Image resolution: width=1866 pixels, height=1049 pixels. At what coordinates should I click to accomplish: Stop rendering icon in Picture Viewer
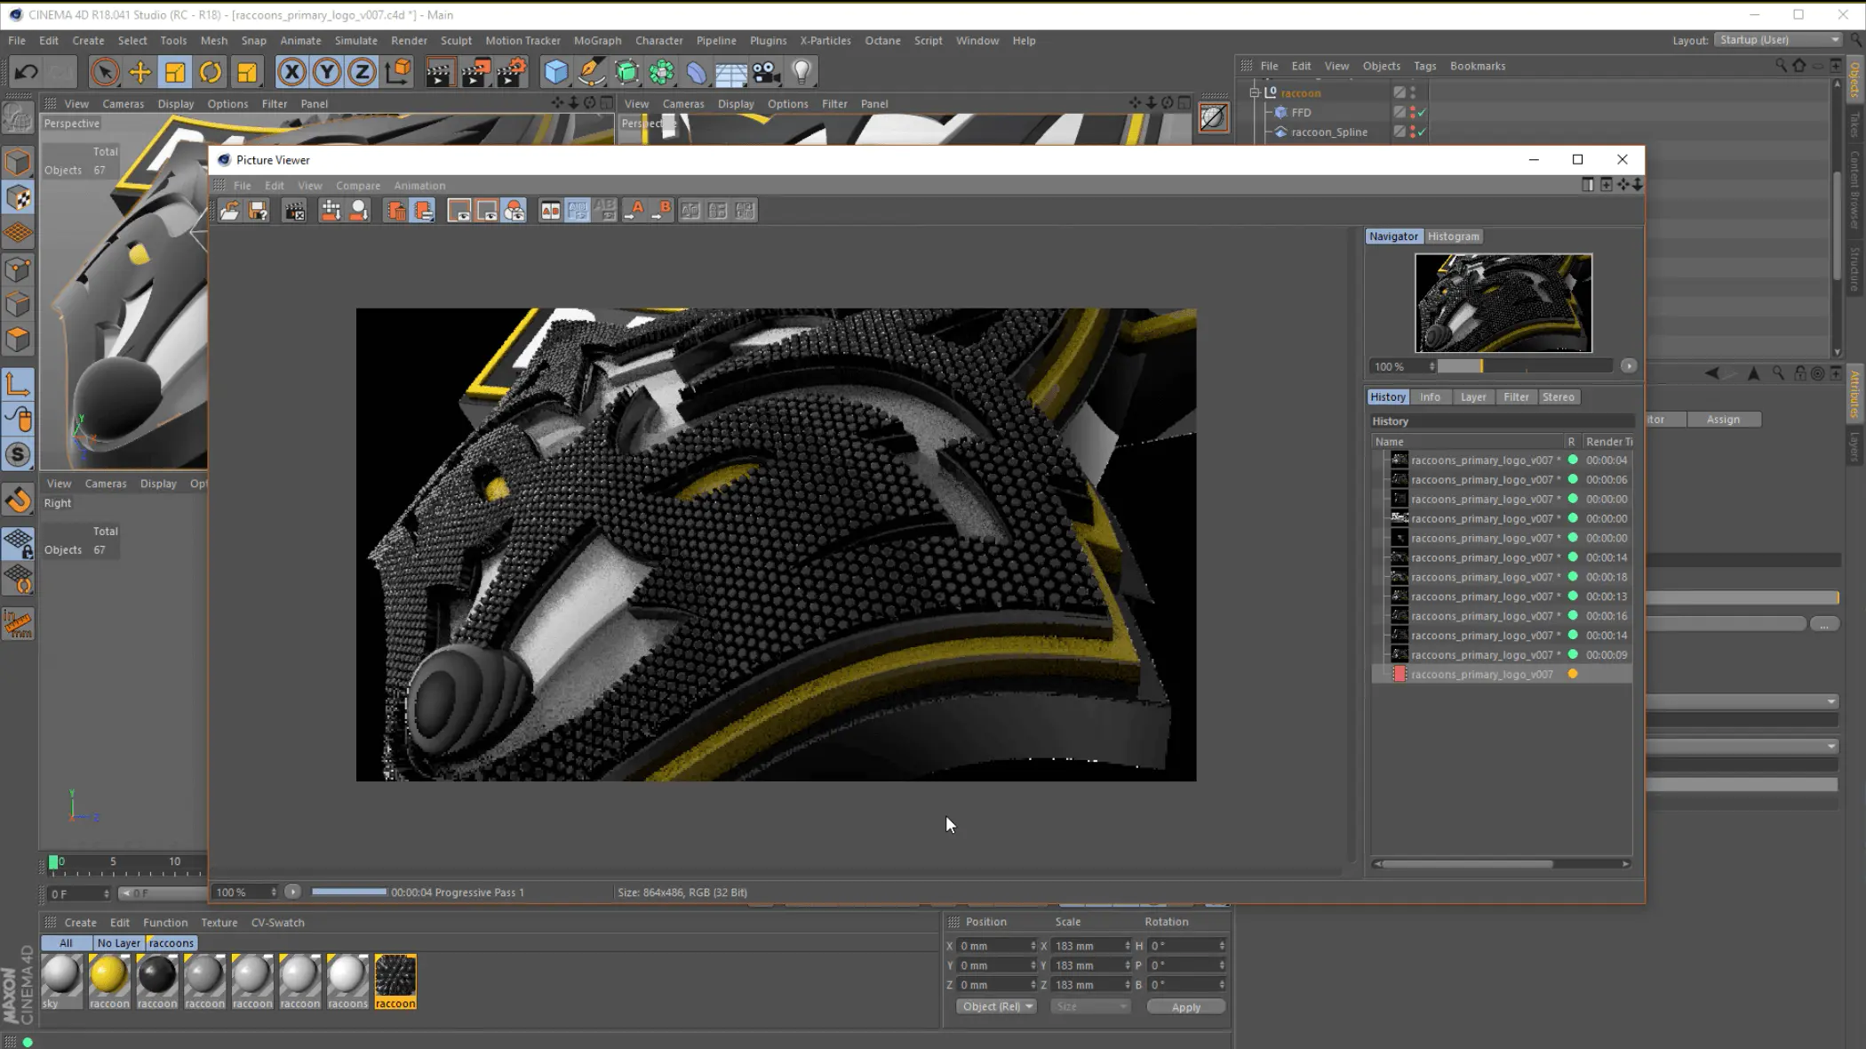click(x=294, y=211)
